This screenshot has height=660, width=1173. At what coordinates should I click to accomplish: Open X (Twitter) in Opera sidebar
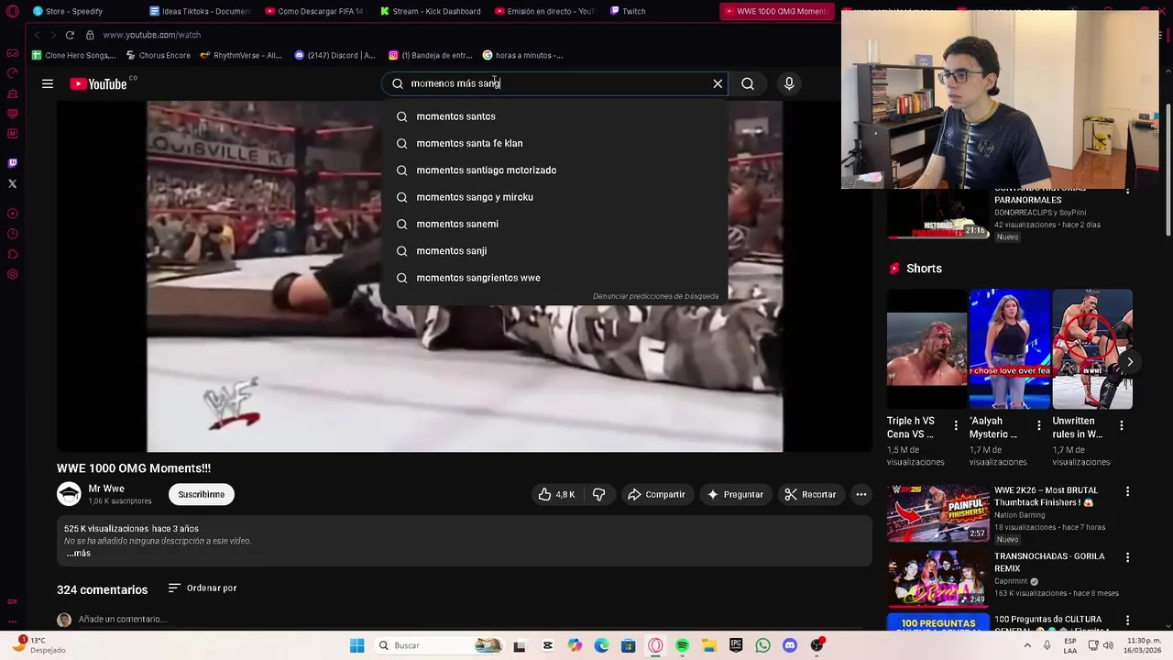(12, 183)
